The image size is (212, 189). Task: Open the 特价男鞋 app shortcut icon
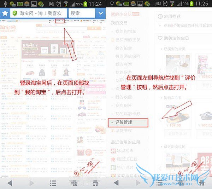point(113,168)
